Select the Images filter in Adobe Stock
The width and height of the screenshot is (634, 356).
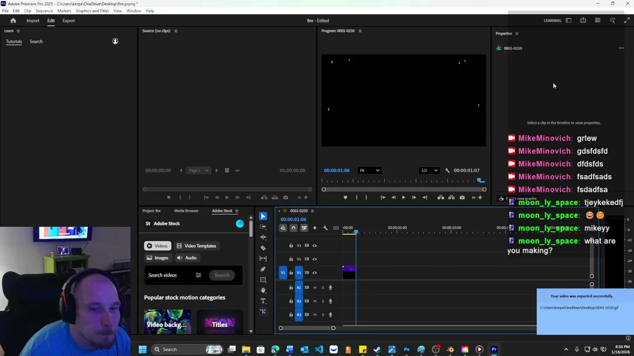(158, 258)
